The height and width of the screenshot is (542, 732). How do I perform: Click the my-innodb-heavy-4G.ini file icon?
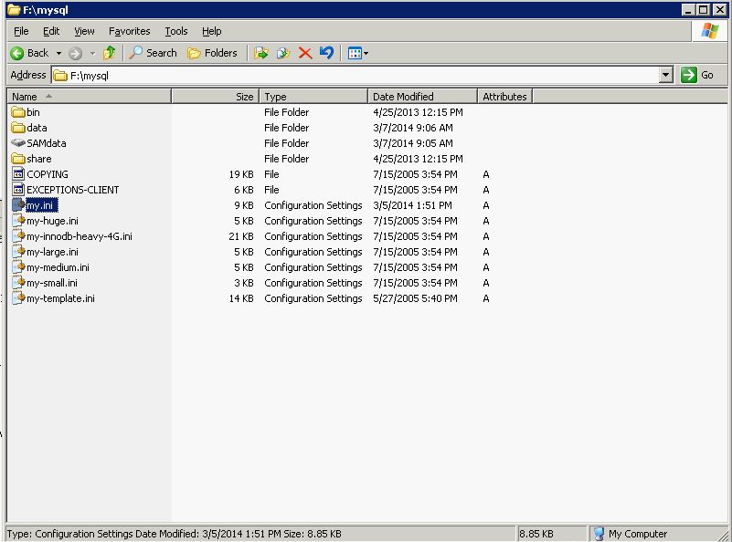18,235
